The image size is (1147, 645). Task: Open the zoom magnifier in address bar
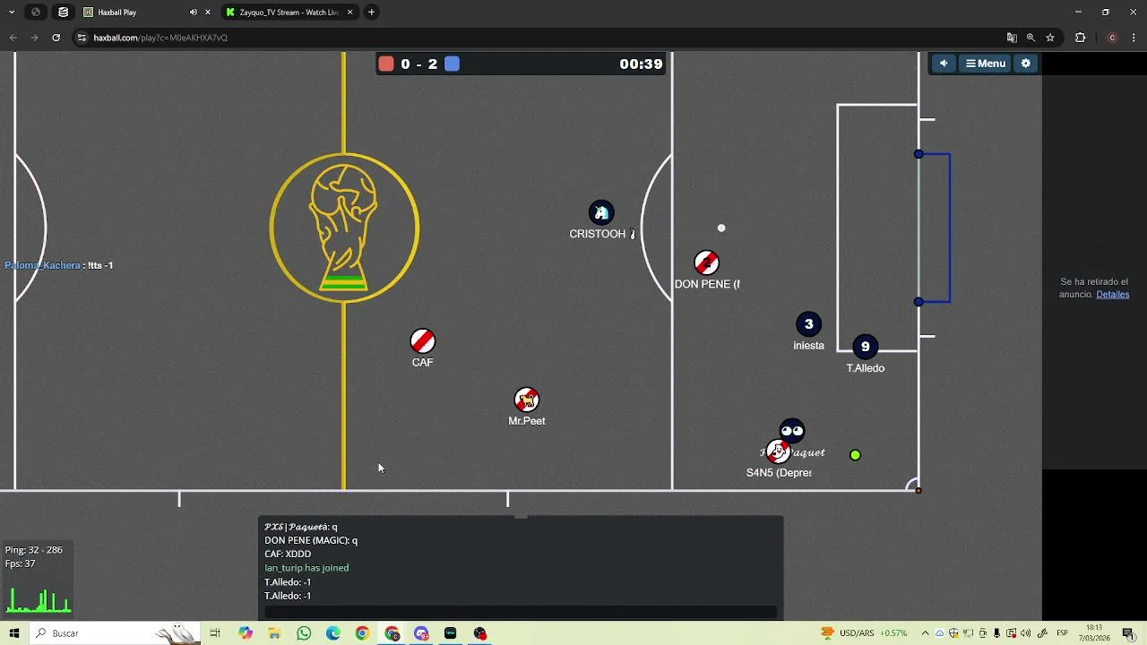coord(1031,38)
